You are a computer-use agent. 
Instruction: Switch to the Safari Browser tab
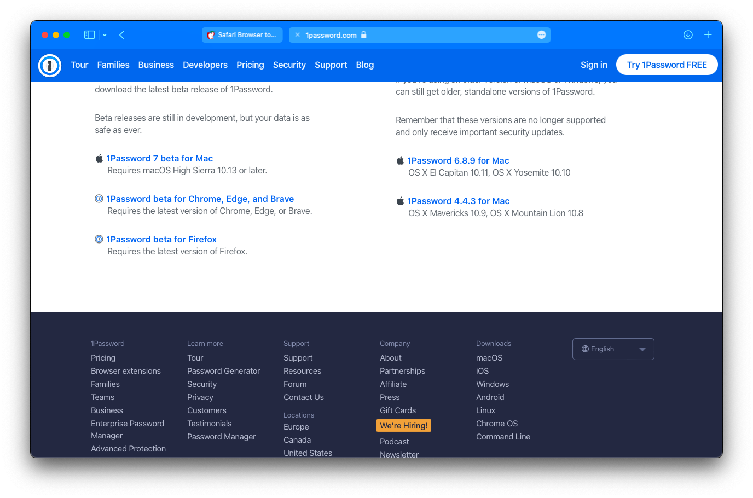click(x=242, y=35)
